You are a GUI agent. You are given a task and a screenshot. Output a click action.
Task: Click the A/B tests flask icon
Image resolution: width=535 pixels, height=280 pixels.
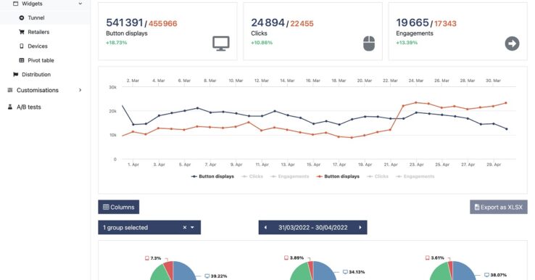[x=10, y=107]
